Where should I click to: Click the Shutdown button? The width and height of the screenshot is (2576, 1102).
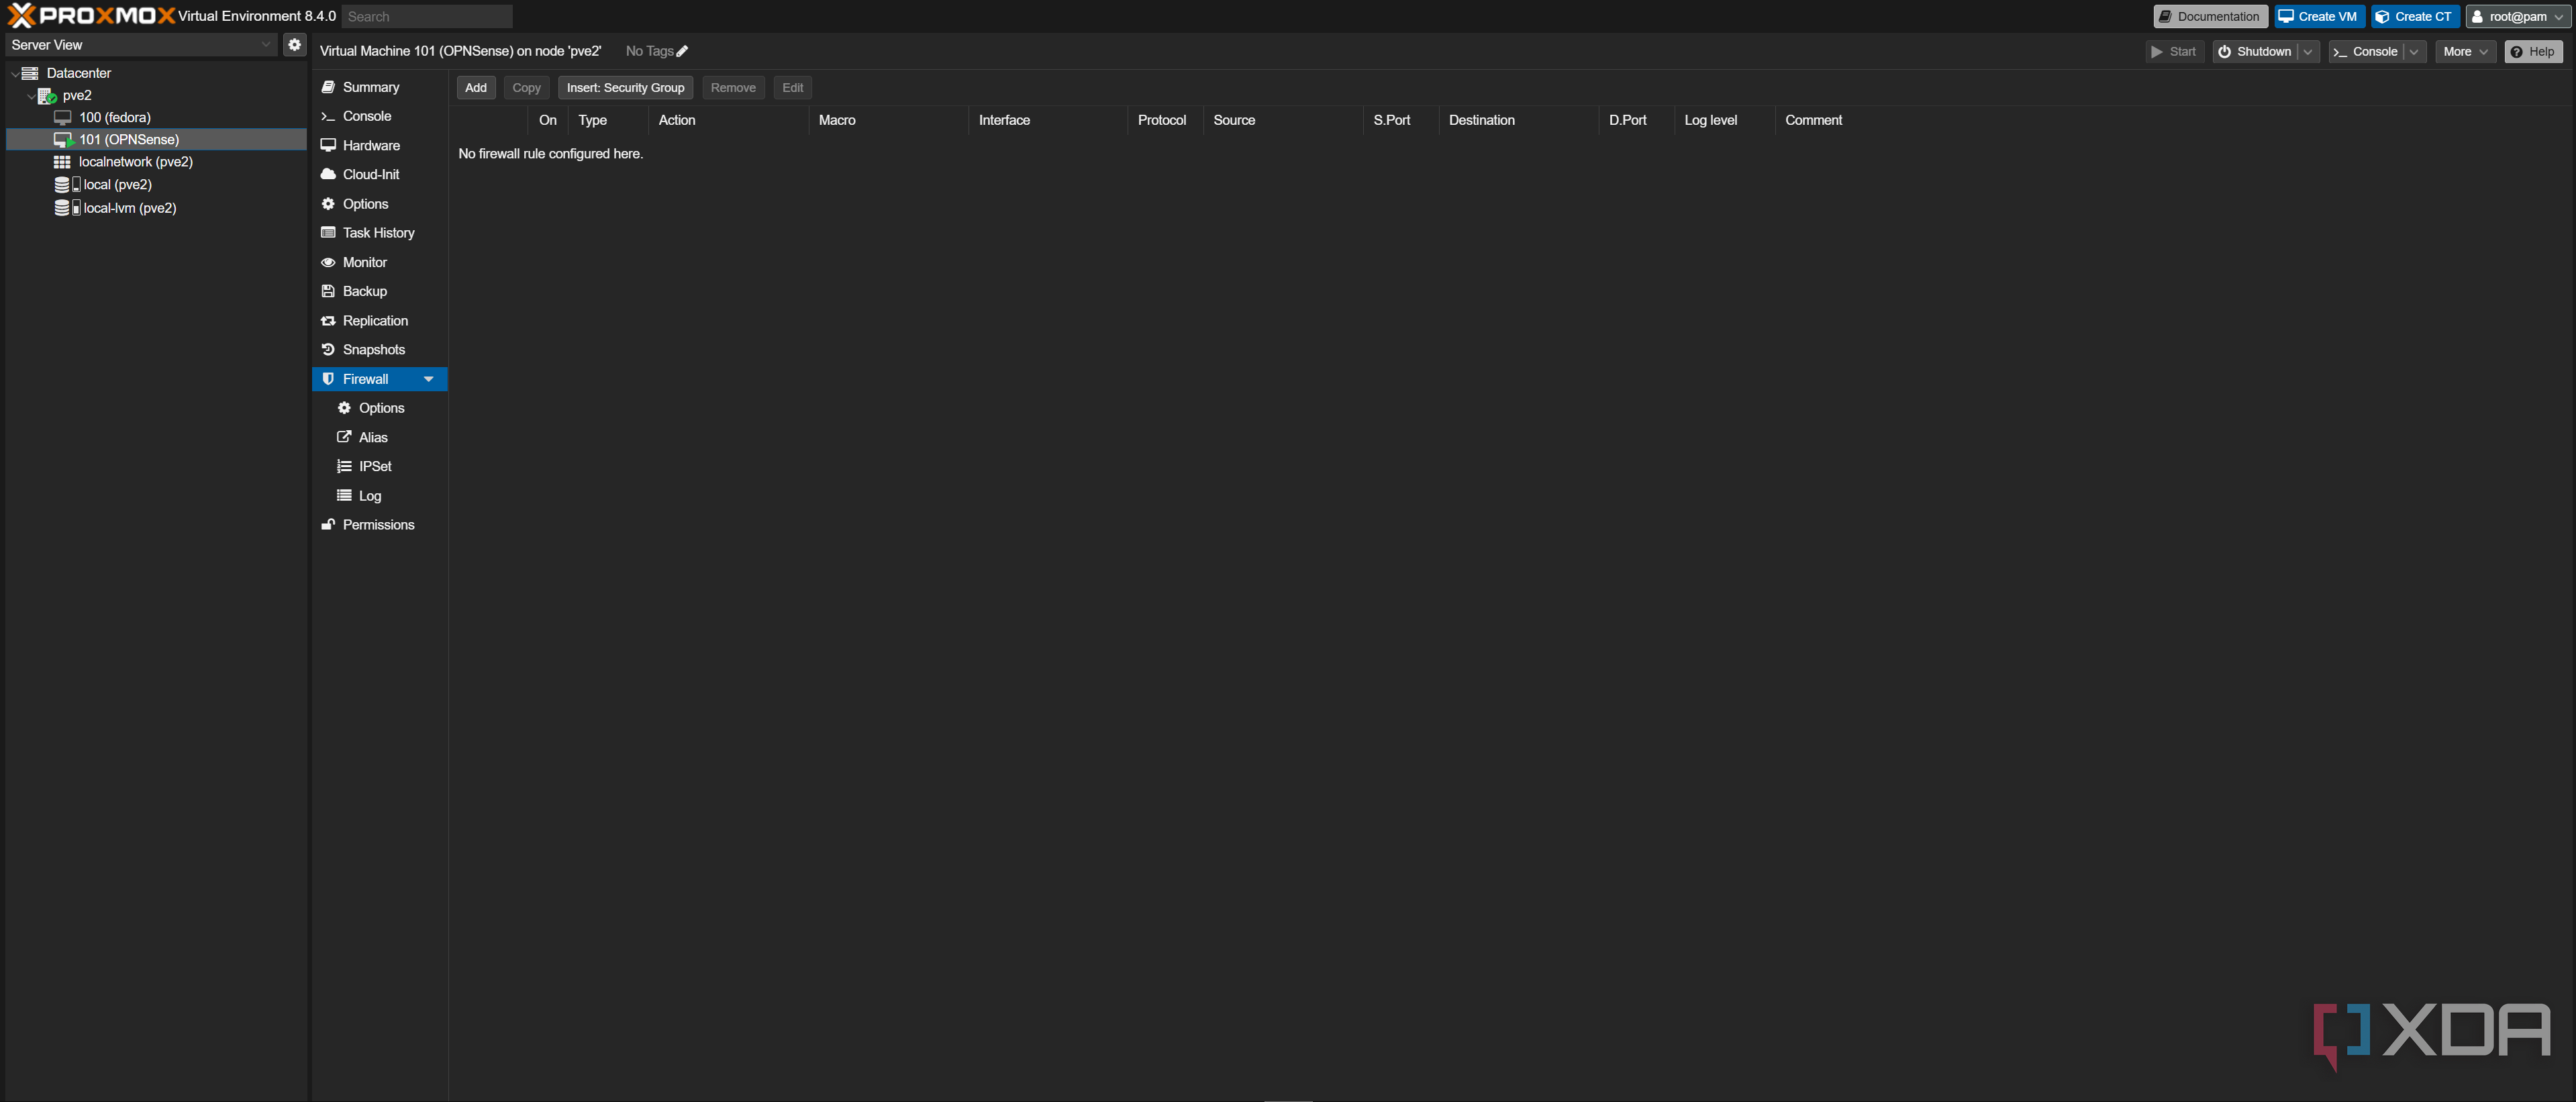click(x=2255, y=52)
